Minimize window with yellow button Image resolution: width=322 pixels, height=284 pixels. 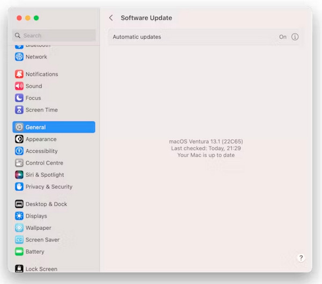[28, 18]
